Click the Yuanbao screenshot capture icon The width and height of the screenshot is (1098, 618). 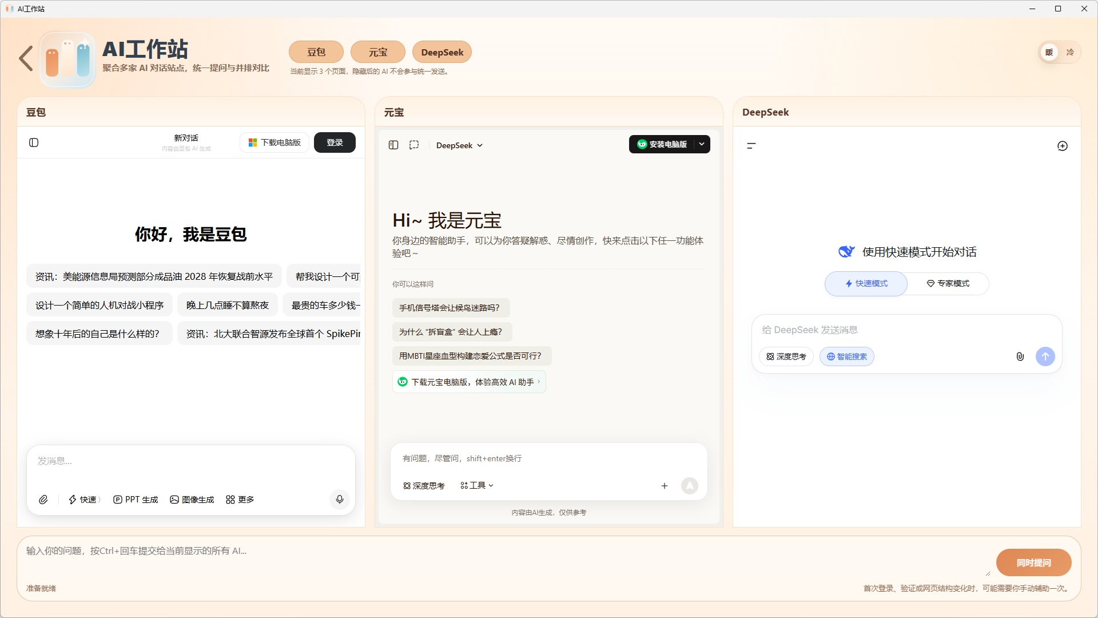point(414,145)
